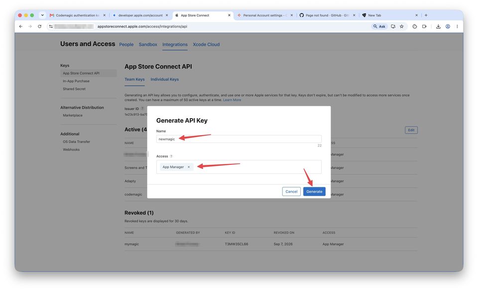Screen dimensions: 478x291
Task: Click the Revoked (1) heading
Action: tap(139, 213)
